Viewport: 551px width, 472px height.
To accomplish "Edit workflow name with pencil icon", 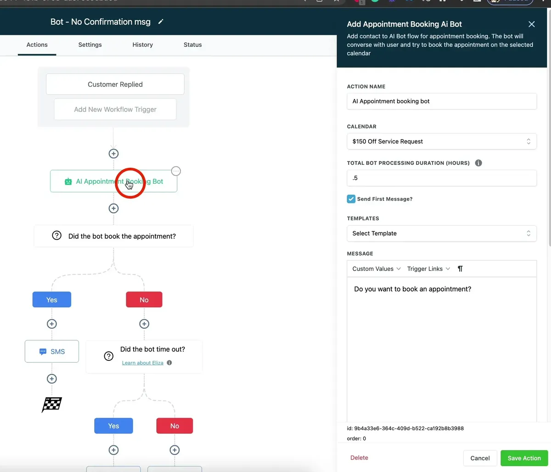I will 161,22.
